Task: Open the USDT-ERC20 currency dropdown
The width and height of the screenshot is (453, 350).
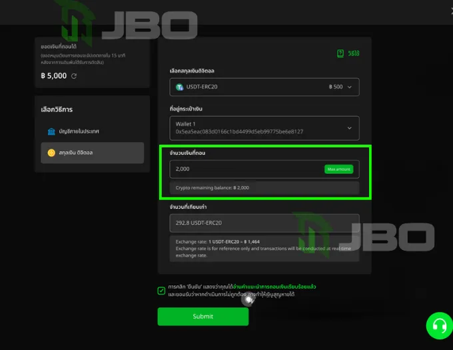Action: click(x=264, y=87)
